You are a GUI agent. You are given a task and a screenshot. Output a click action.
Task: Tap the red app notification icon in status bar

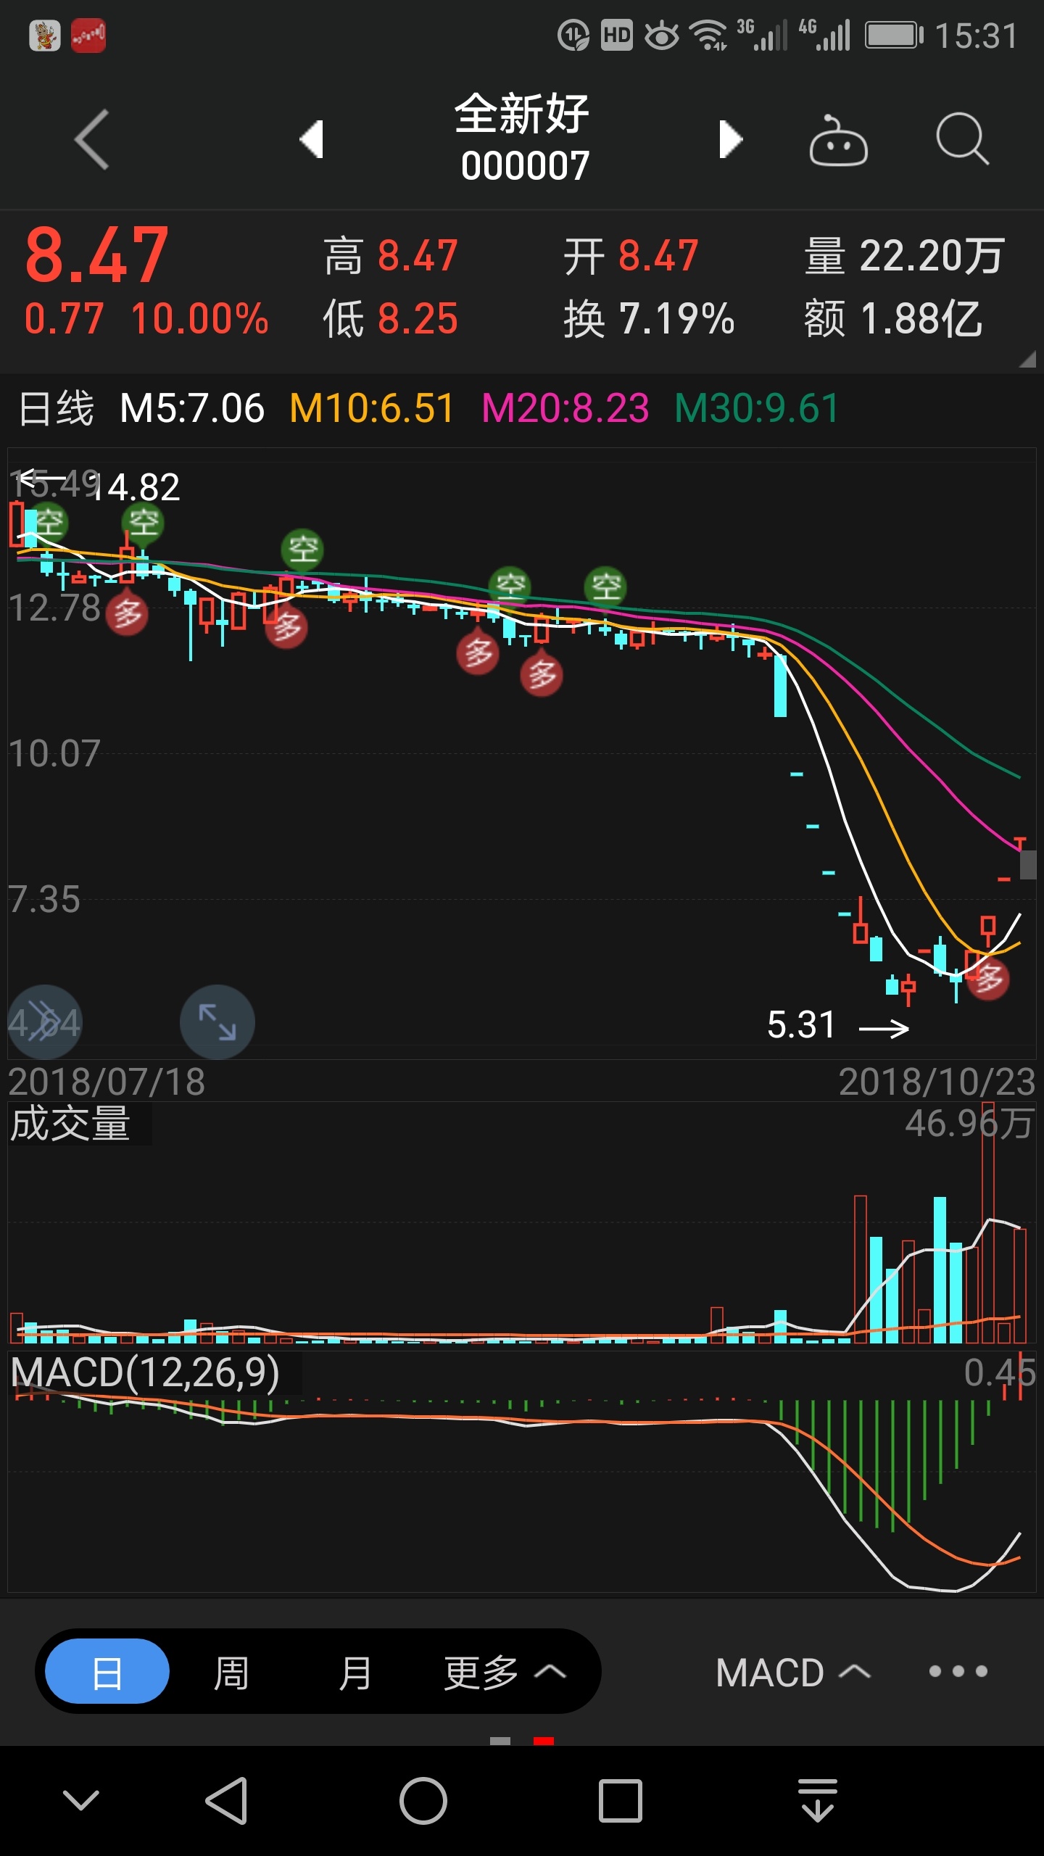[88, 36]
